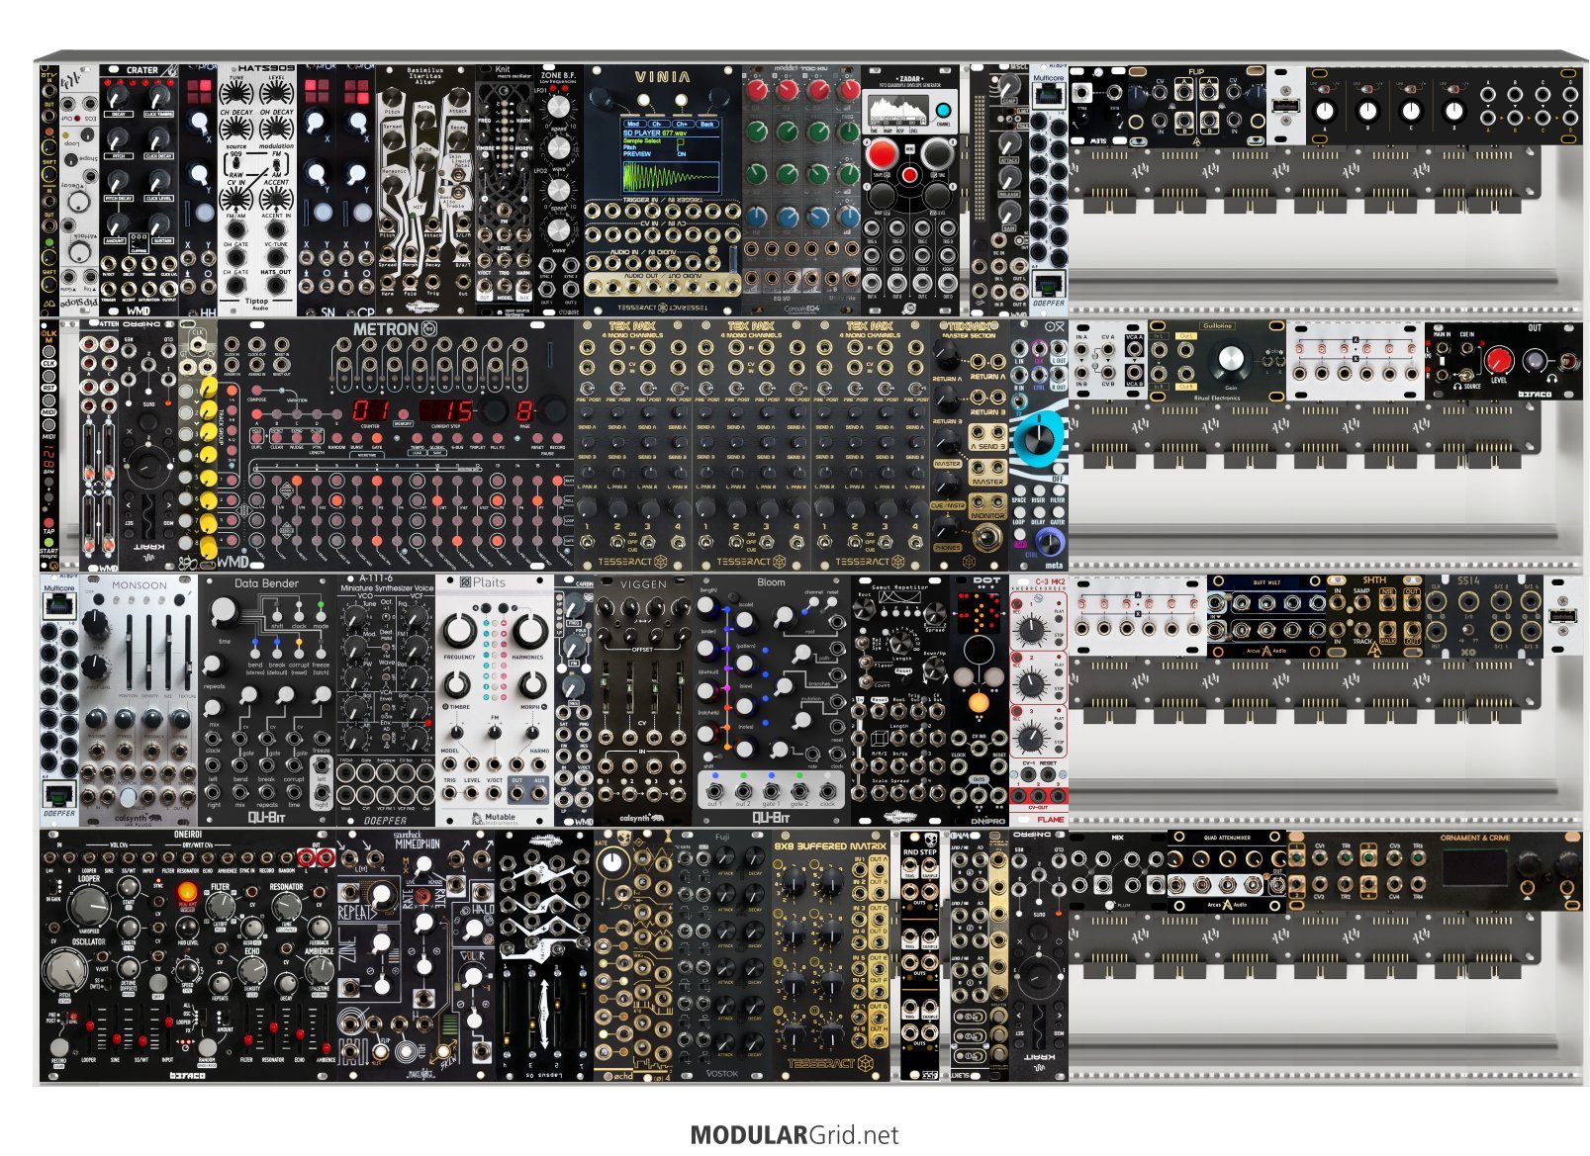Select the Mod tab on VINIA screen
The height and width of the screenshot is (1156, 1590).
(x=633, y=125)
